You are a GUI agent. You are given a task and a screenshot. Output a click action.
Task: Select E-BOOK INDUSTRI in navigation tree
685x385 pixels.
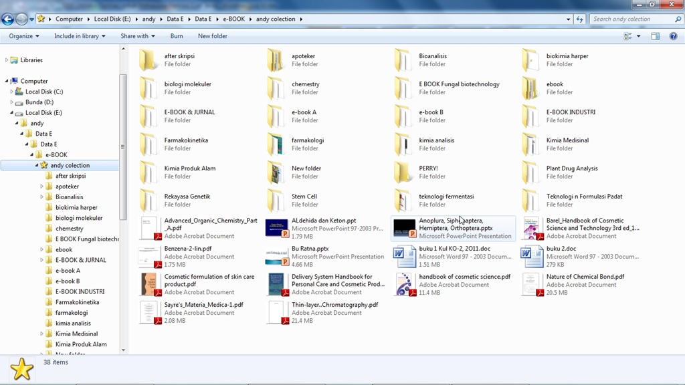[x=80, y=291]
